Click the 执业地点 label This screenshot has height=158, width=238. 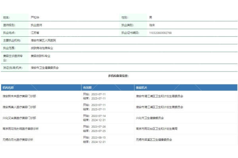pyautogui.click(x=9, y=33)
